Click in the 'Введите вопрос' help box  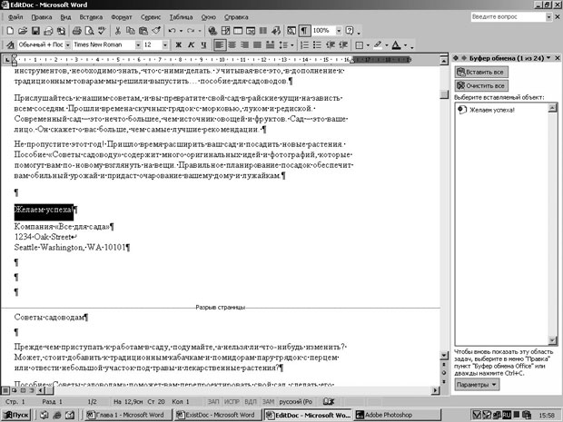pyautogui.click(x=509, y=17)
